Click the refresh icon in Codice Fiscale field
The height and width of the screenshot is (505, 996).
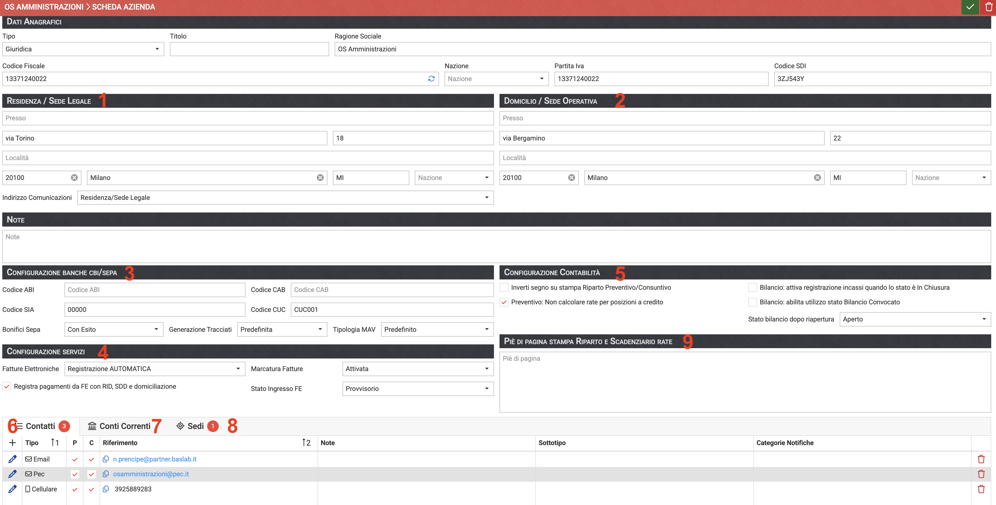[x=431, y=79]
